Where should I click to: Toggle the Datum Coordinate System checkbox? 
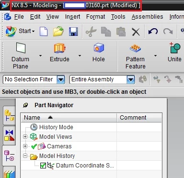point(43,166)
